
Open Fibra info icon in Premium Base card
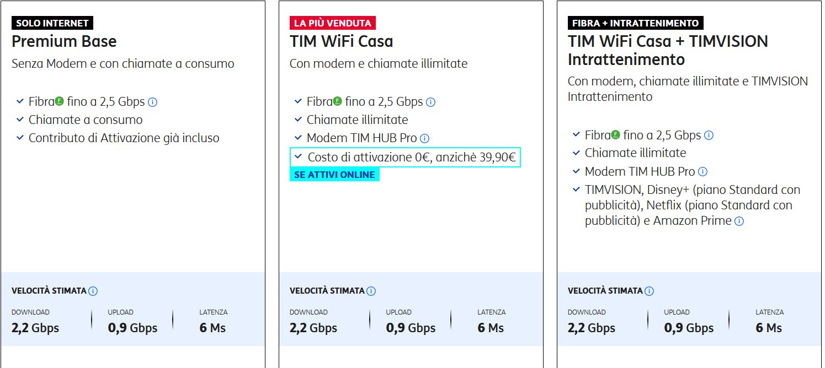pyautogui.click(x=153, y=102)
